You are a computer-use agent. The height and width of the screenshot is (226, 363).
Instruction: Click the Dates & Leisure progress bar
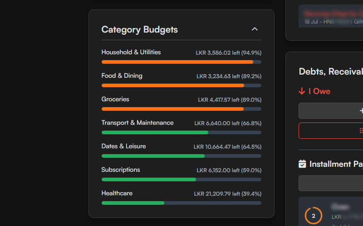click(181, 156)
